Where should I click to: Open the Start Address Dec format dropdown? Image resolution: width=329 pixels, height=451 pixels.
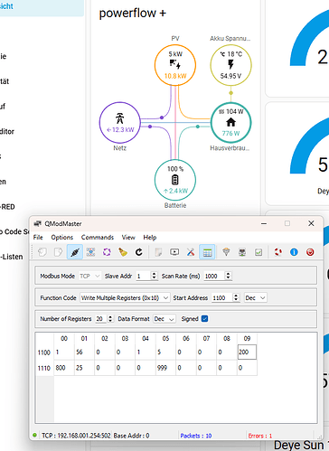pos(255,297)
